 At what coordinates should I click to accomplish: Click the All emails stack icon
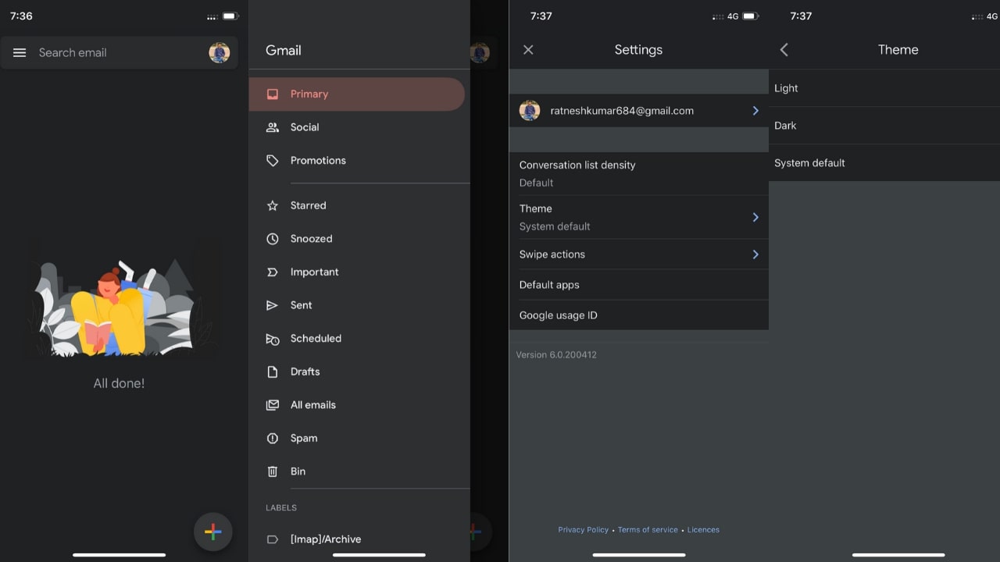coord(273,405)
